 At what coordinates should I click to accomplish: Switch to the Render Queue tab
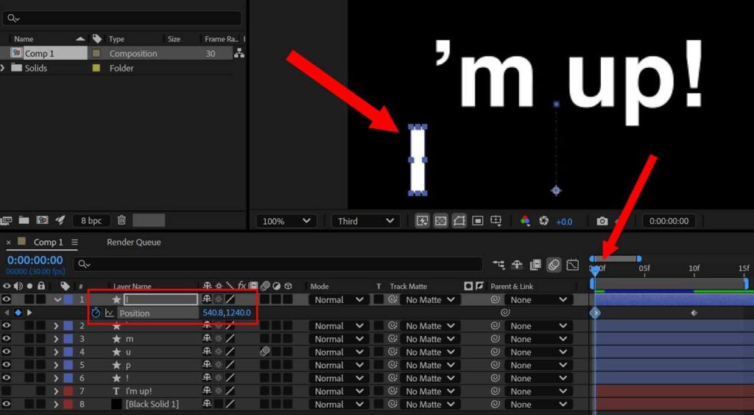[134, 243]
